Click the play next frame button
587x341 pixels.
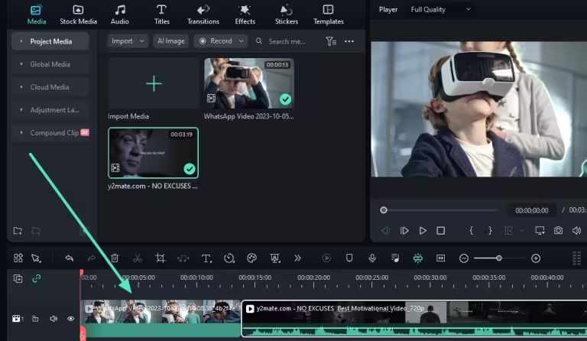(404, 231)
